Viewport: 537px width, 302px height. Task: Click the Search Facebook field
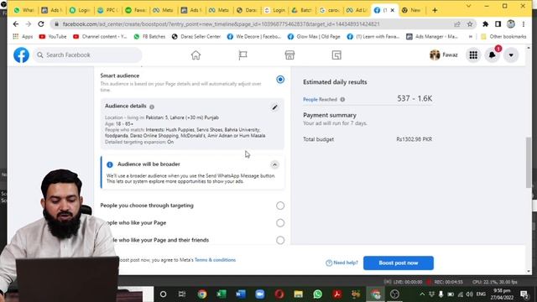[87, 55]
